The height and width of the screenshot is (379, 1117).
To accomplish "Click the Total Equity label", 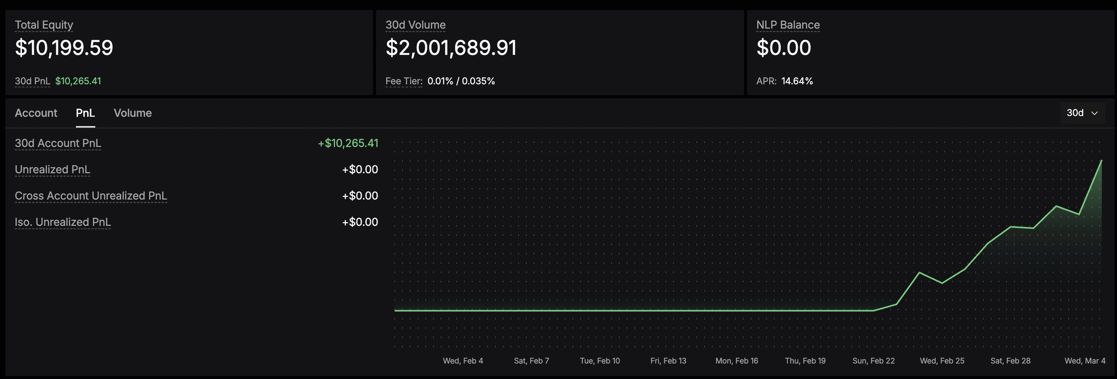I will [x=44, y=25].
